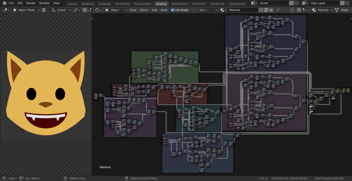Unlink the material with X icon
The height and width of the screenshot is (181, 352).
271,10
